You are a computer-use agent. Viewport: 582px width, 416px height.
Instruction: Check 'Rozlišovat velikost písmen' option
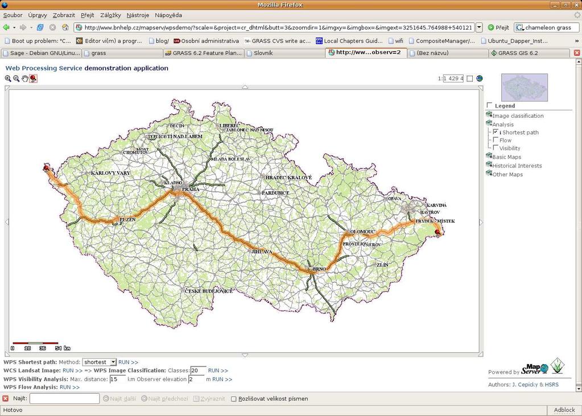tap(233, 399)
